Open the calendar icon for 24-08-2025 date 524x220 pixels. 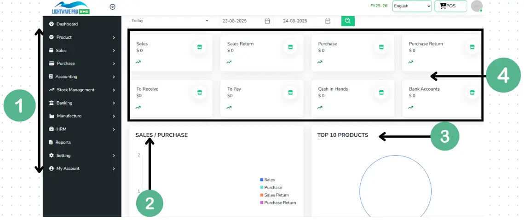click(x=328, y=21)
